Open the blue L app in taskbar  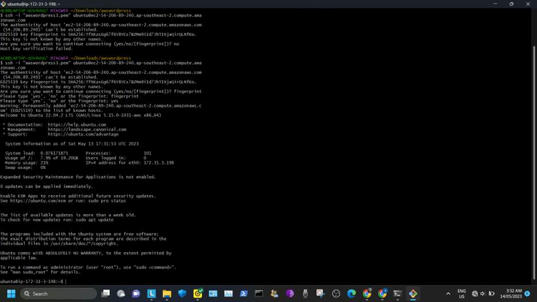pyautogui.click(x=152, y=293)
